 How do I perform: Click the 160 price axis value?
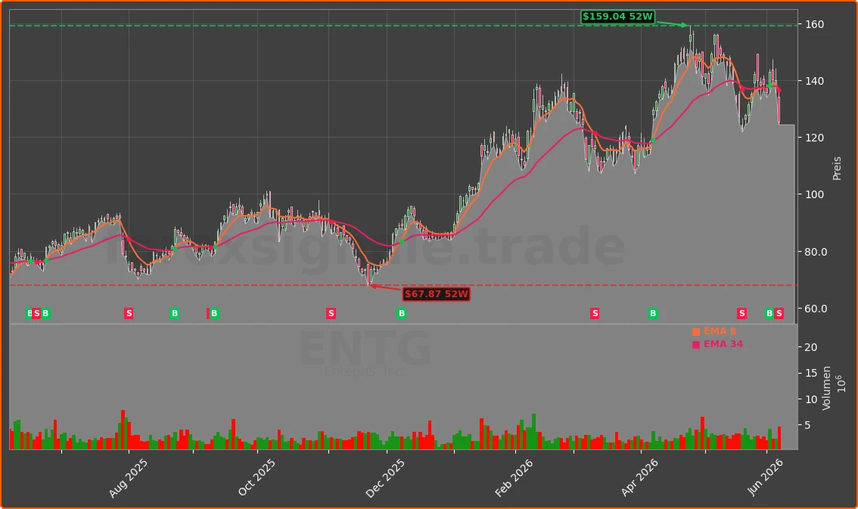pyautogui.click(x=814, y=25)
